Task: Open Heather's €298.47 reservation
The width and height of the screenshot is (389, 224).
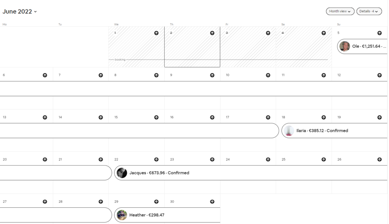Action: click(x=147, y=215)
